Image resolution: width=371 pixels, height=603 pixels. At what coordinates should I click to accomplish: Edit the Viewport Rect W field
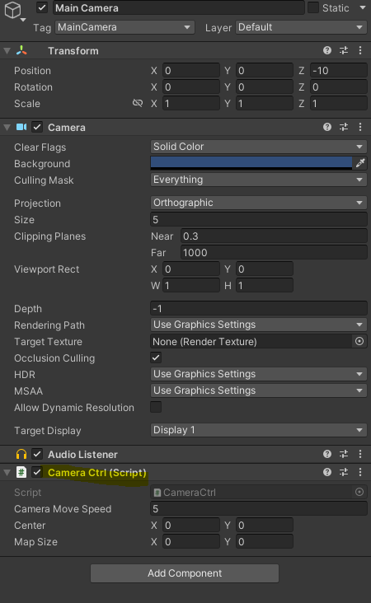[x=191, y=286]
